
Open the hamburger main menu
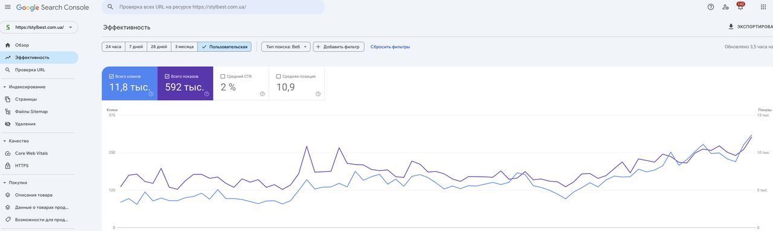click(7, 7)
